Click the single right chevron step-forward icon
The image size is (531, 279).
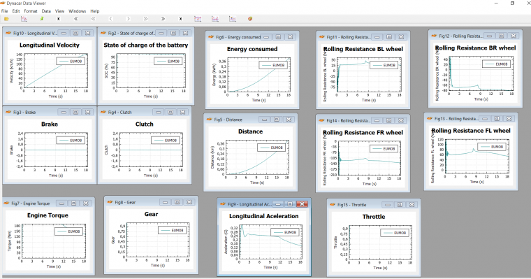[x=128, y=19]
